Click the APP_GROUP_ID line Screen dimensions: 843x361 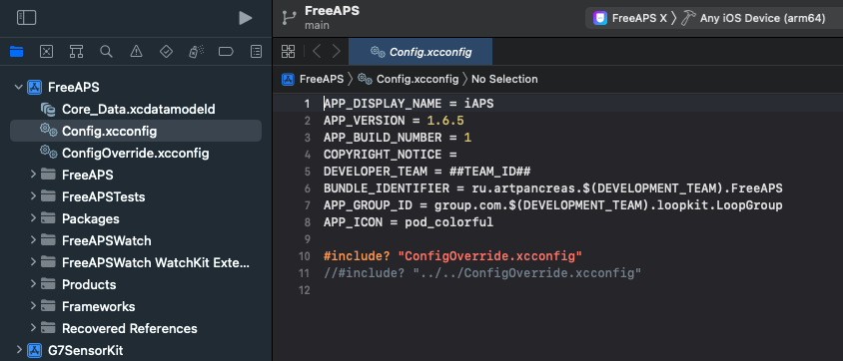pyautogui.click(x=552, y=205)
